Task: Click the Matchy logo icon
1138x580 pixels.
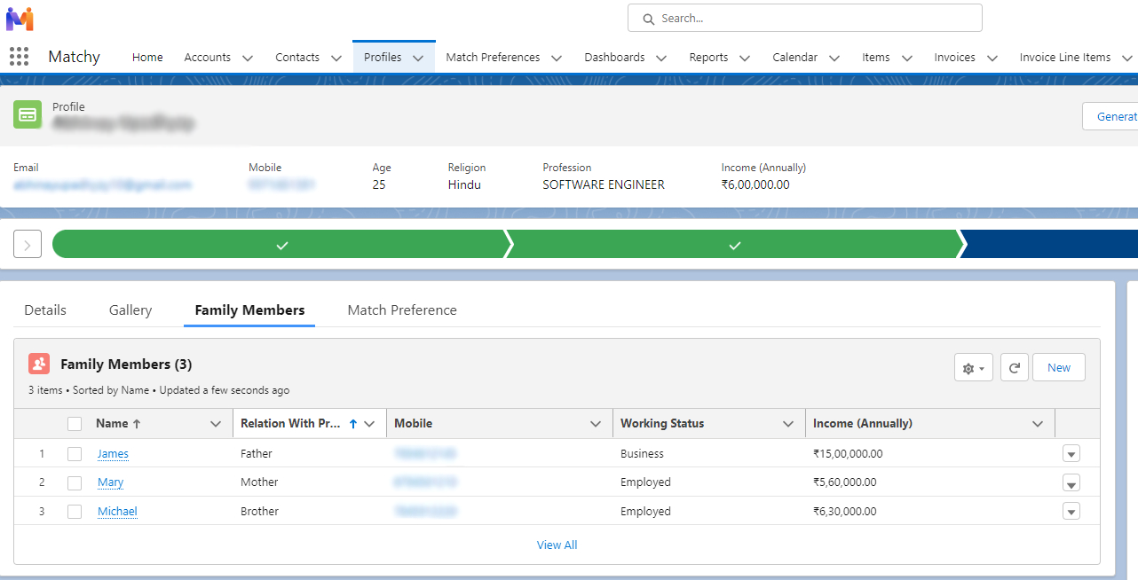Action: 20,18
